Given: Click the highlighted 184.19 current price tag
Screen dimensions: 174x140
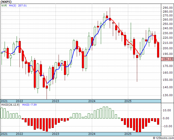Looking at the screenshot, I should click(x=167, y=59).
